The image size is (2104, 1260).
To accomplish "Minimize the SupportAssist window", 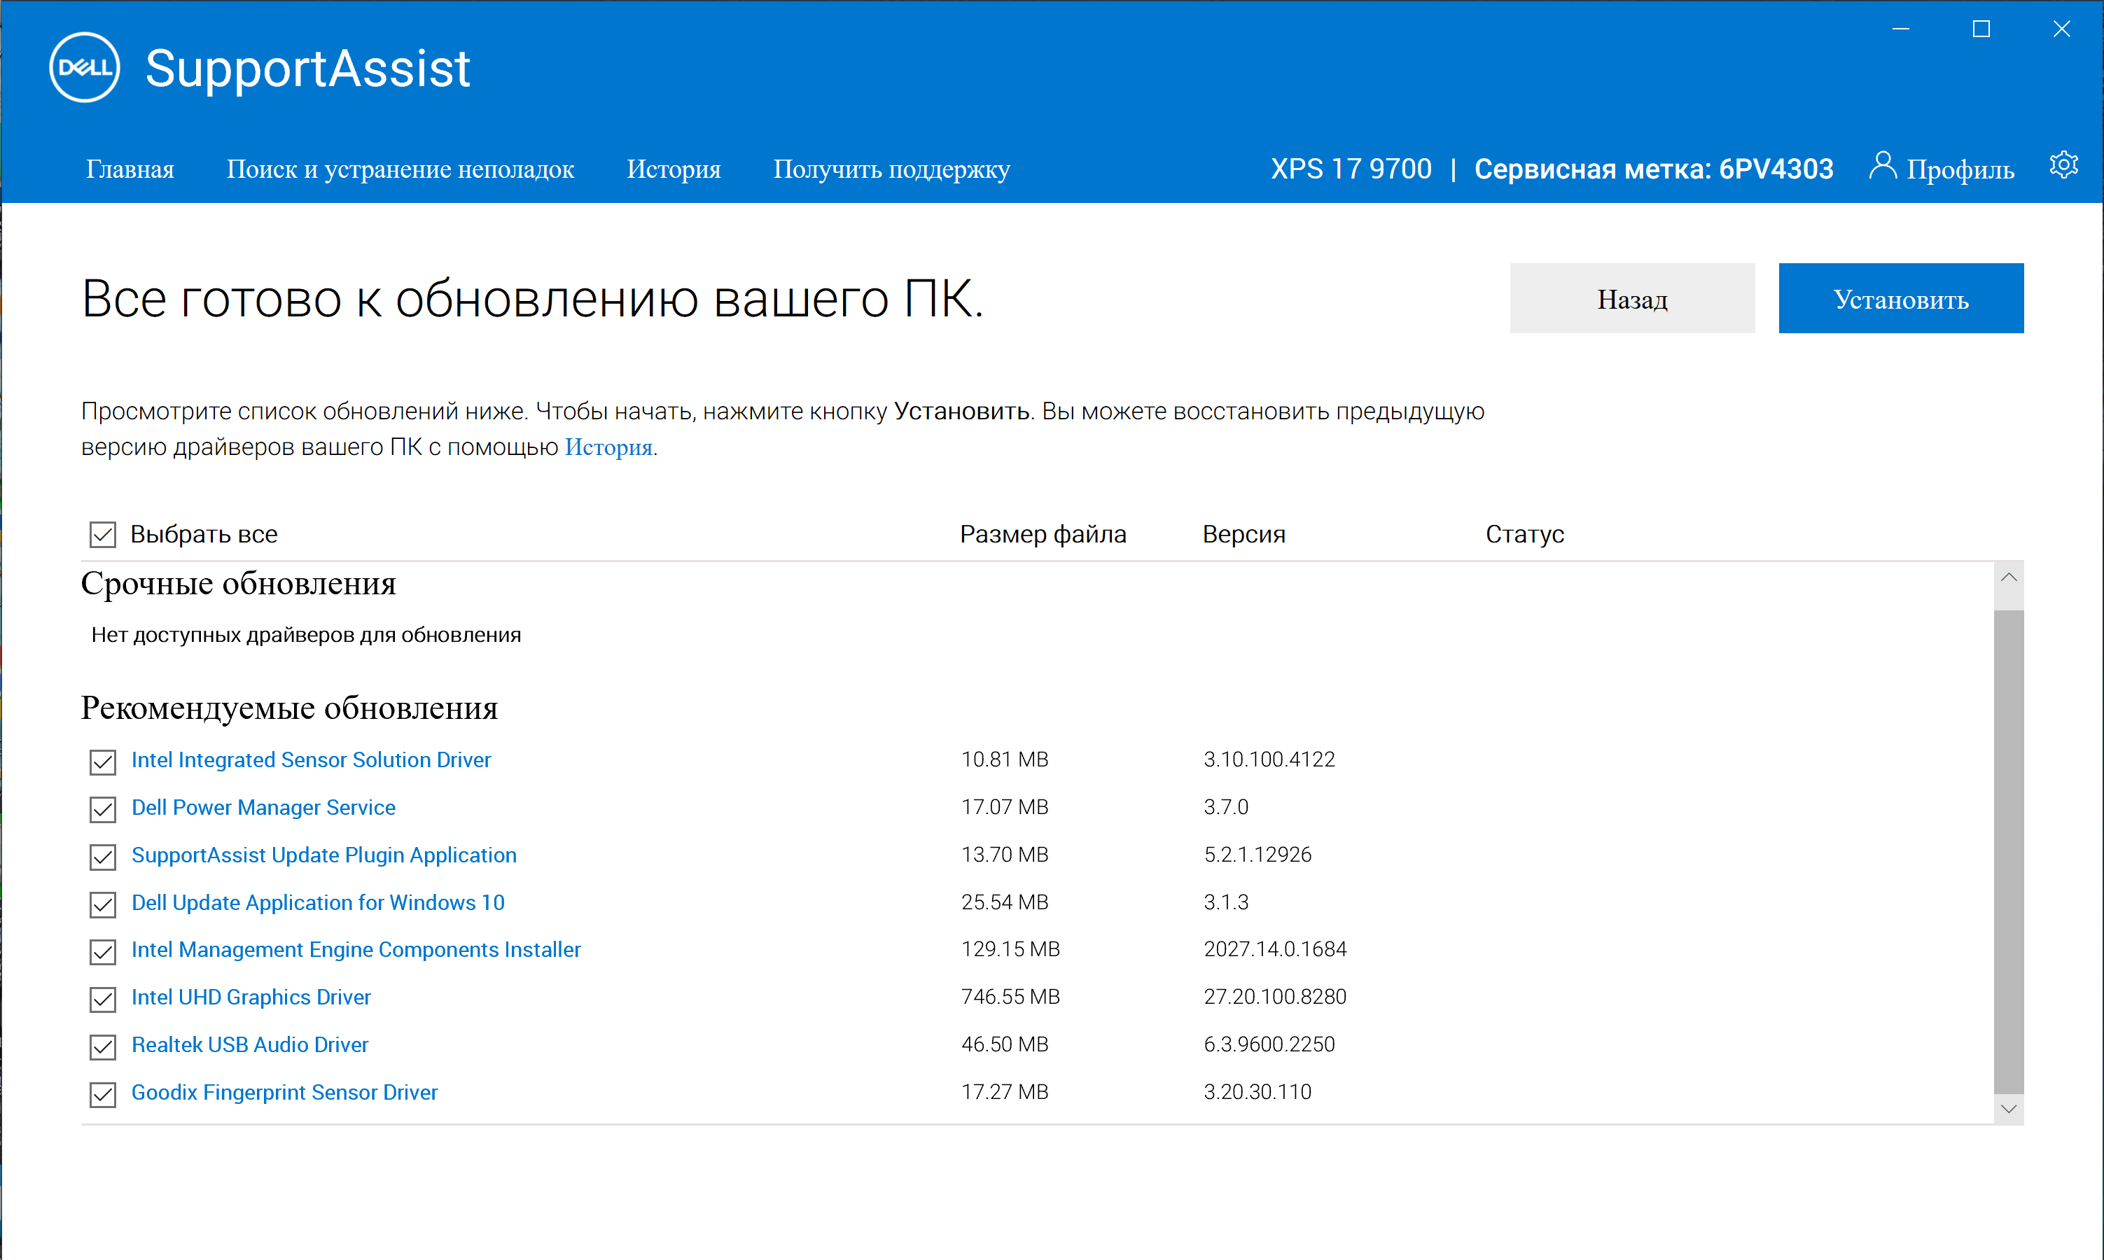I will (1901, 29).
